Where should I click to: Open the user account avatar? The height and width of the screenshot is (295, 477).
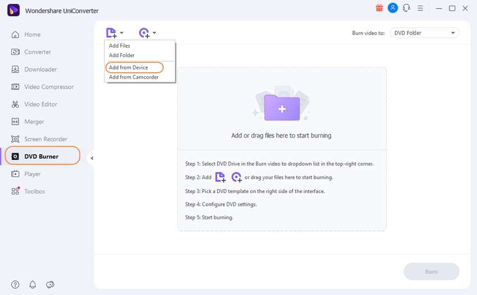tap(393, 8)
